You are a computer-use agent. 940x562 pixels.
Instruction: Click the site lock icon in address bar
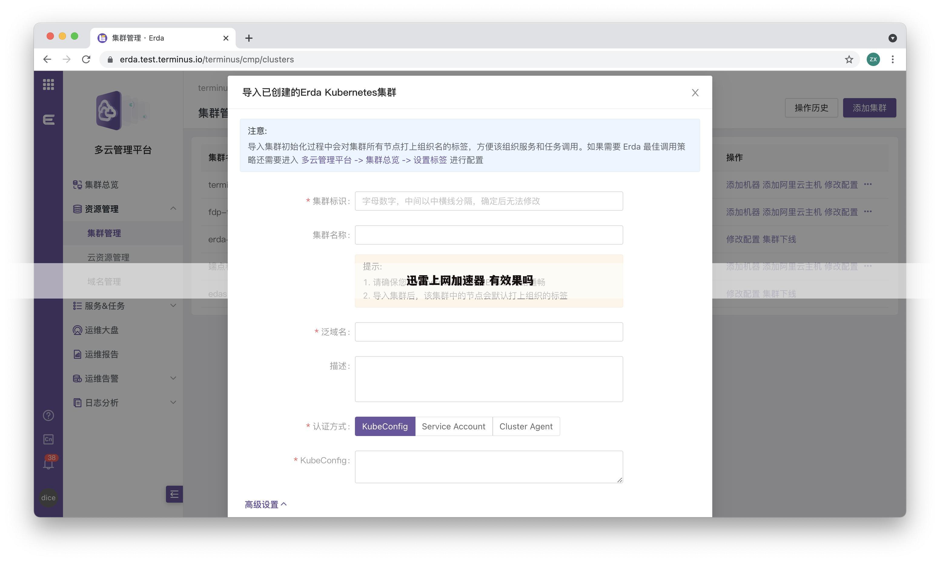(x=110, y=59)
